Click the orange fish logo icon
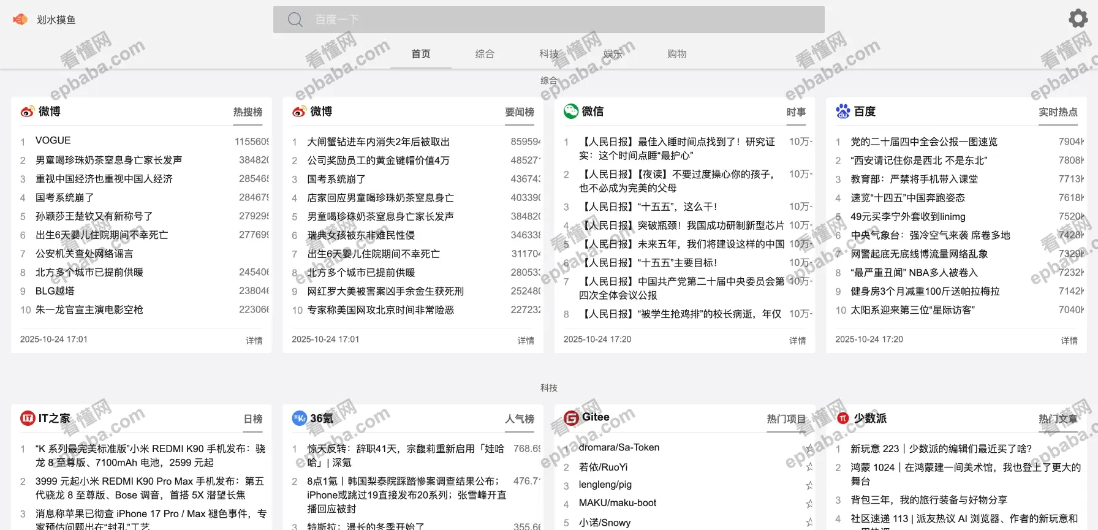Image resolution: width=1098 pixels, height=530 pixels. pyautogui.click(x=20, y=20)
